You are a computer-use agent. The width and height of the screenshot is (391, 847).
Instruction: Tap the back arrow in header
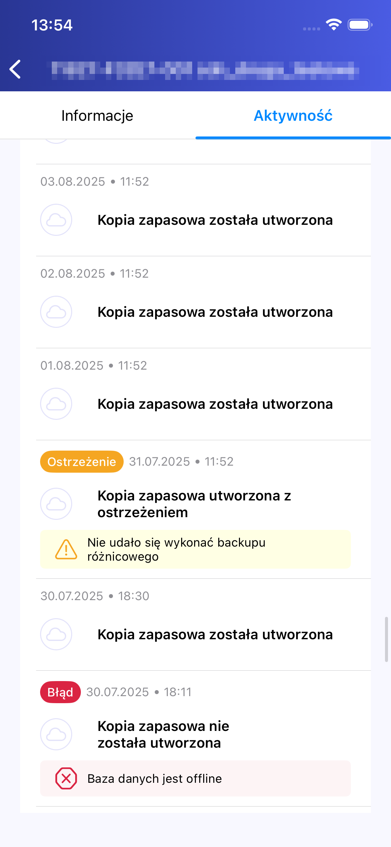tap(15, 69)
